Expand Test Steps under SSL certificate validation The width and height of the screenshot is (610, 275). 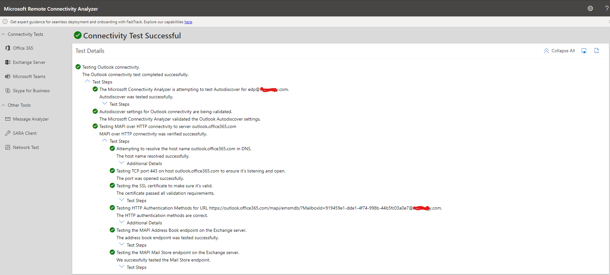[x=122, y=200]
